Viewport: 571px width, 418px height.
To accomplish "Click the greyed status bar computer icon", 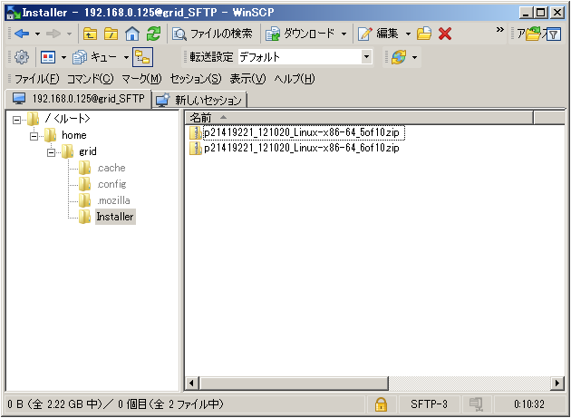I will 476,403.
